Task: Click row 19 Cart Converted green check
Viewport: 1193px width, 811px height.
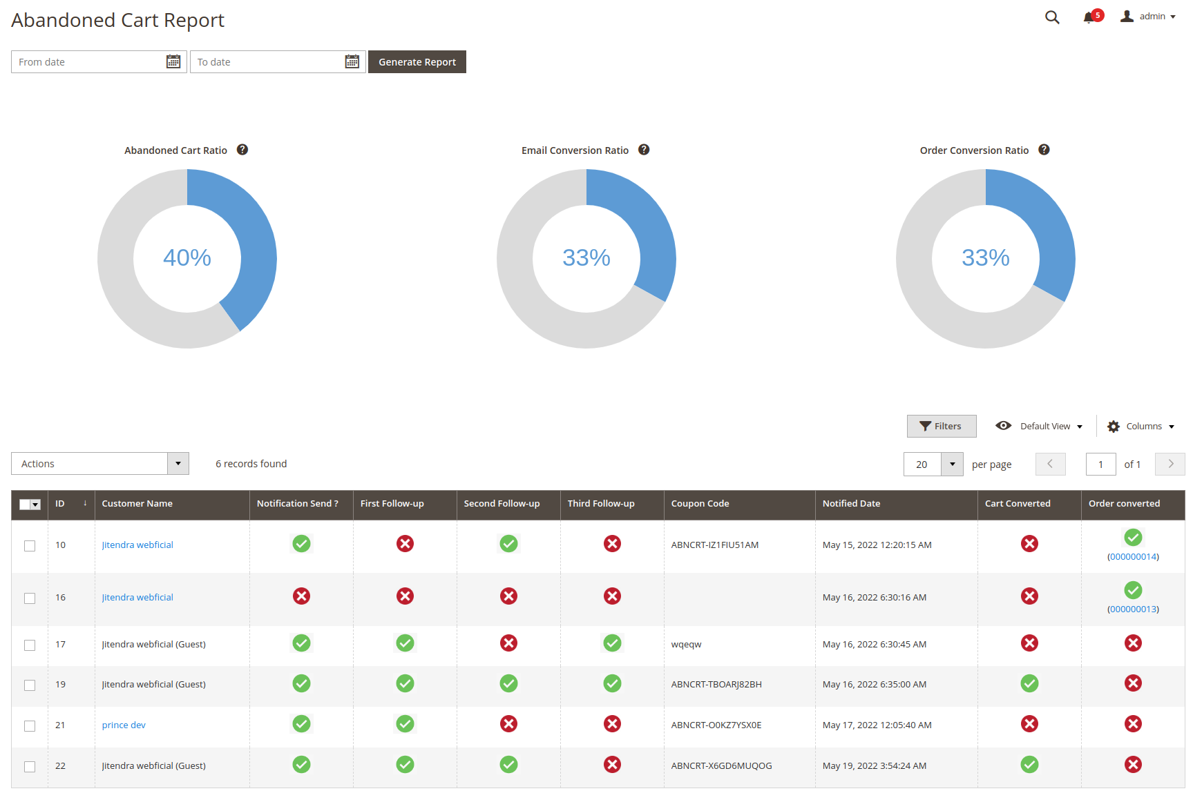Action: click(1029, 683)
